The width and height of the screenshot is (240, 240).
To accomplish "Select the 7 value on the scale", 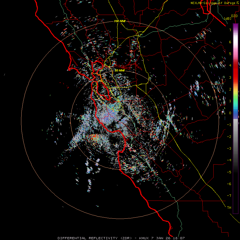I will click(x=230, y=30).
